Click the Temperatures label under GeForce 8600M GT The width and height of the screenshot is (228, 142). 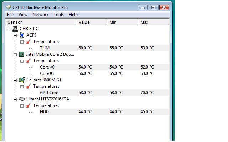[46, 86]
